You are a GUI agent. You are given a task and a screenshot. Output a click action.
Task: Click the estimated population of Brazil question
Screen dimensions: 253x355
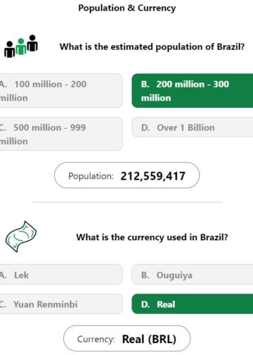click(153, 46)
